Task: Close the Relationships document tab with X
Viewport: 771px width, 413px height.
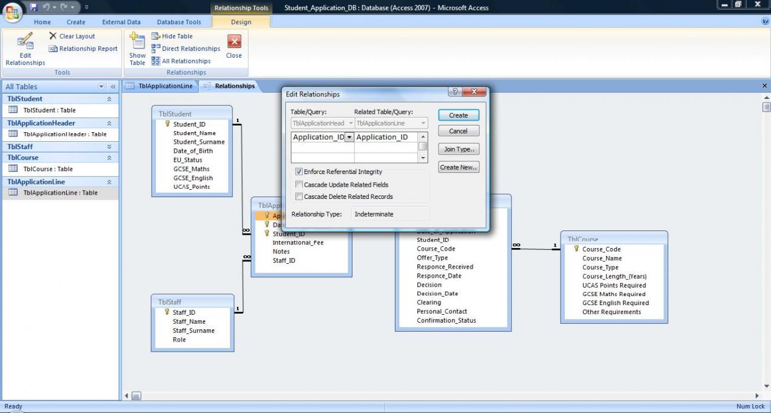Action: [x=764, y=86]
